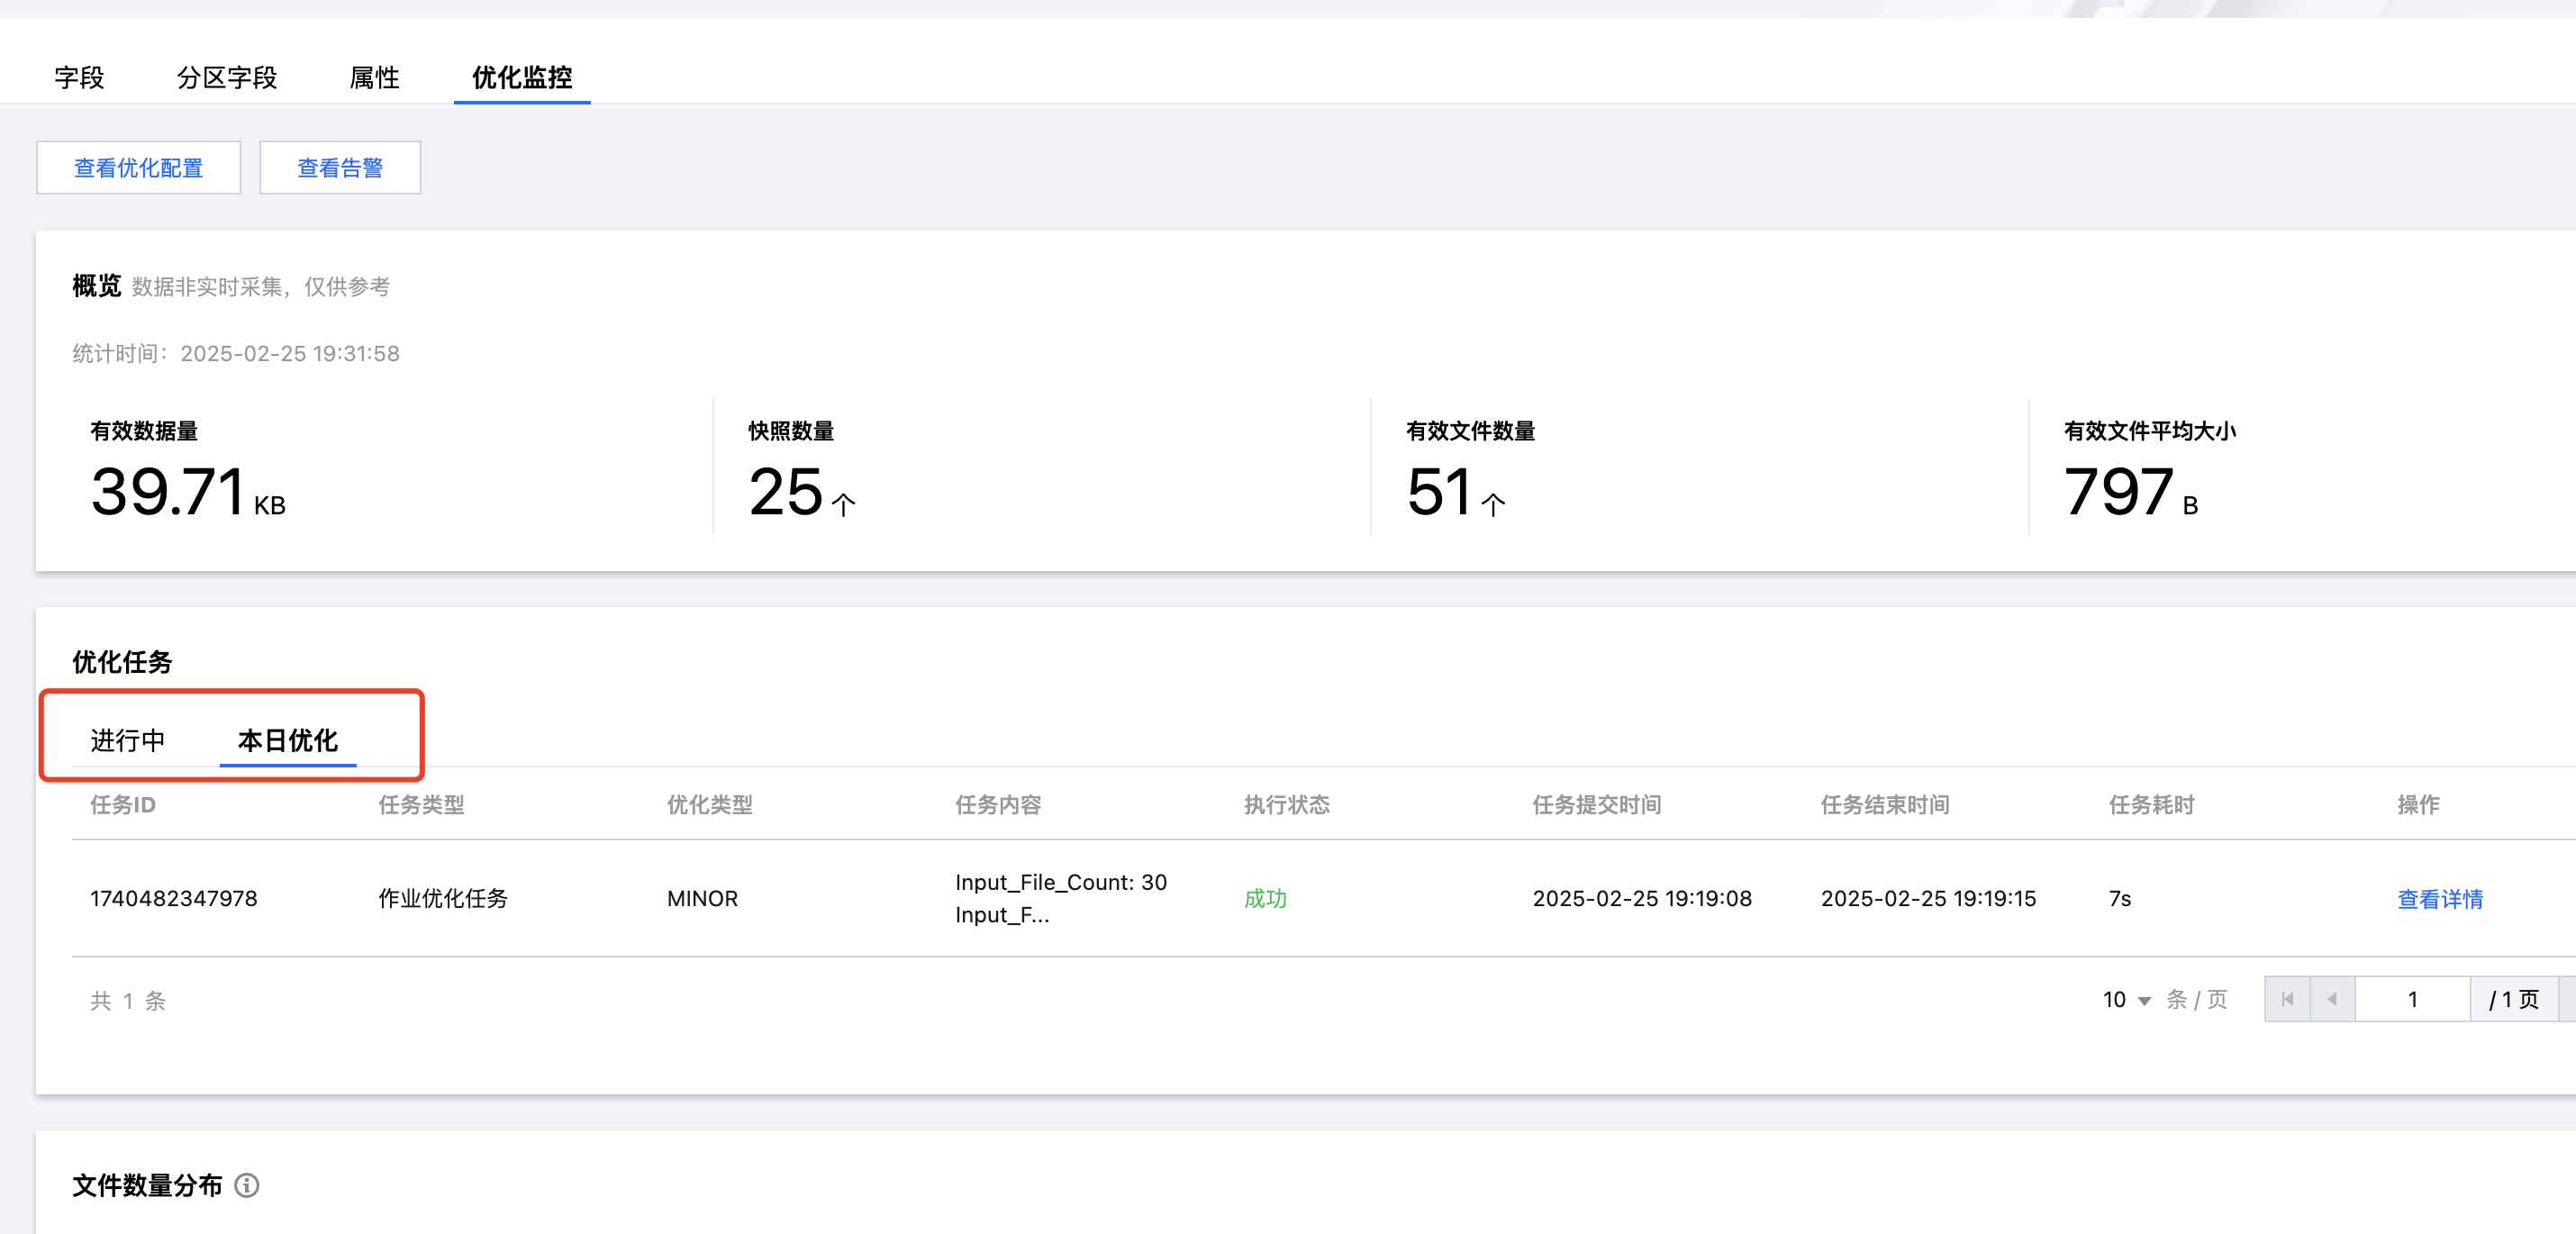Click the 任务内容 column header
2576x1234 pixels.
coord(998,804)
